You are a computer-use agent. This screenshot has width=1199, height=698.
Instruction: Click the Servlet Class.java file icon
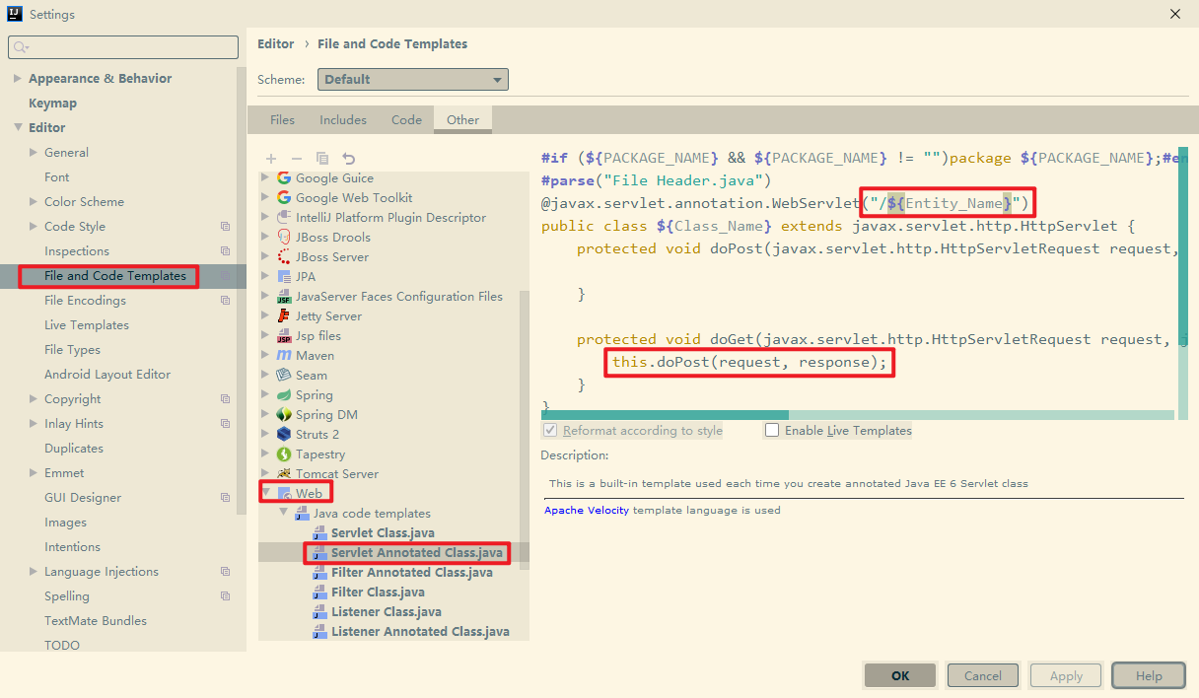pos(318,533)
